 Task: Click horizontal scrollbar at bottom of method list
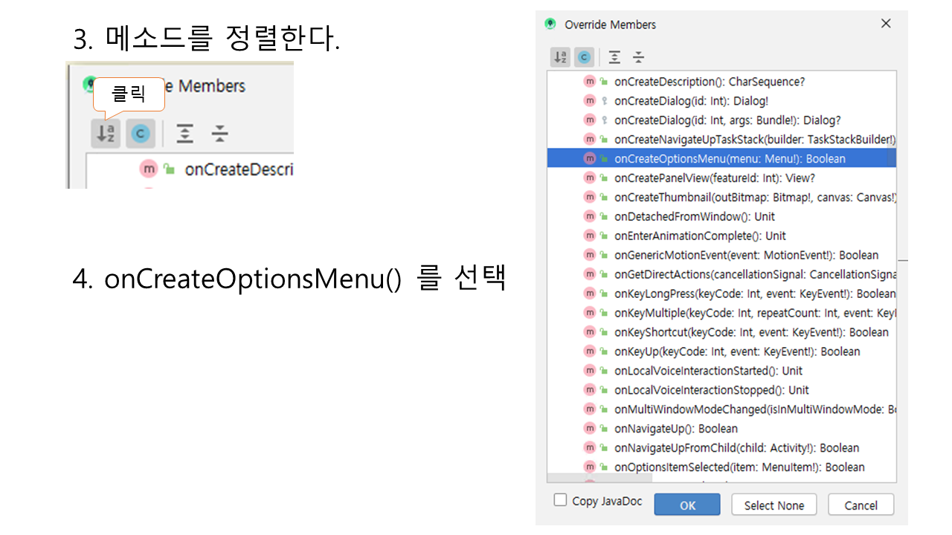pyautogui.click(x=599, y=478)
